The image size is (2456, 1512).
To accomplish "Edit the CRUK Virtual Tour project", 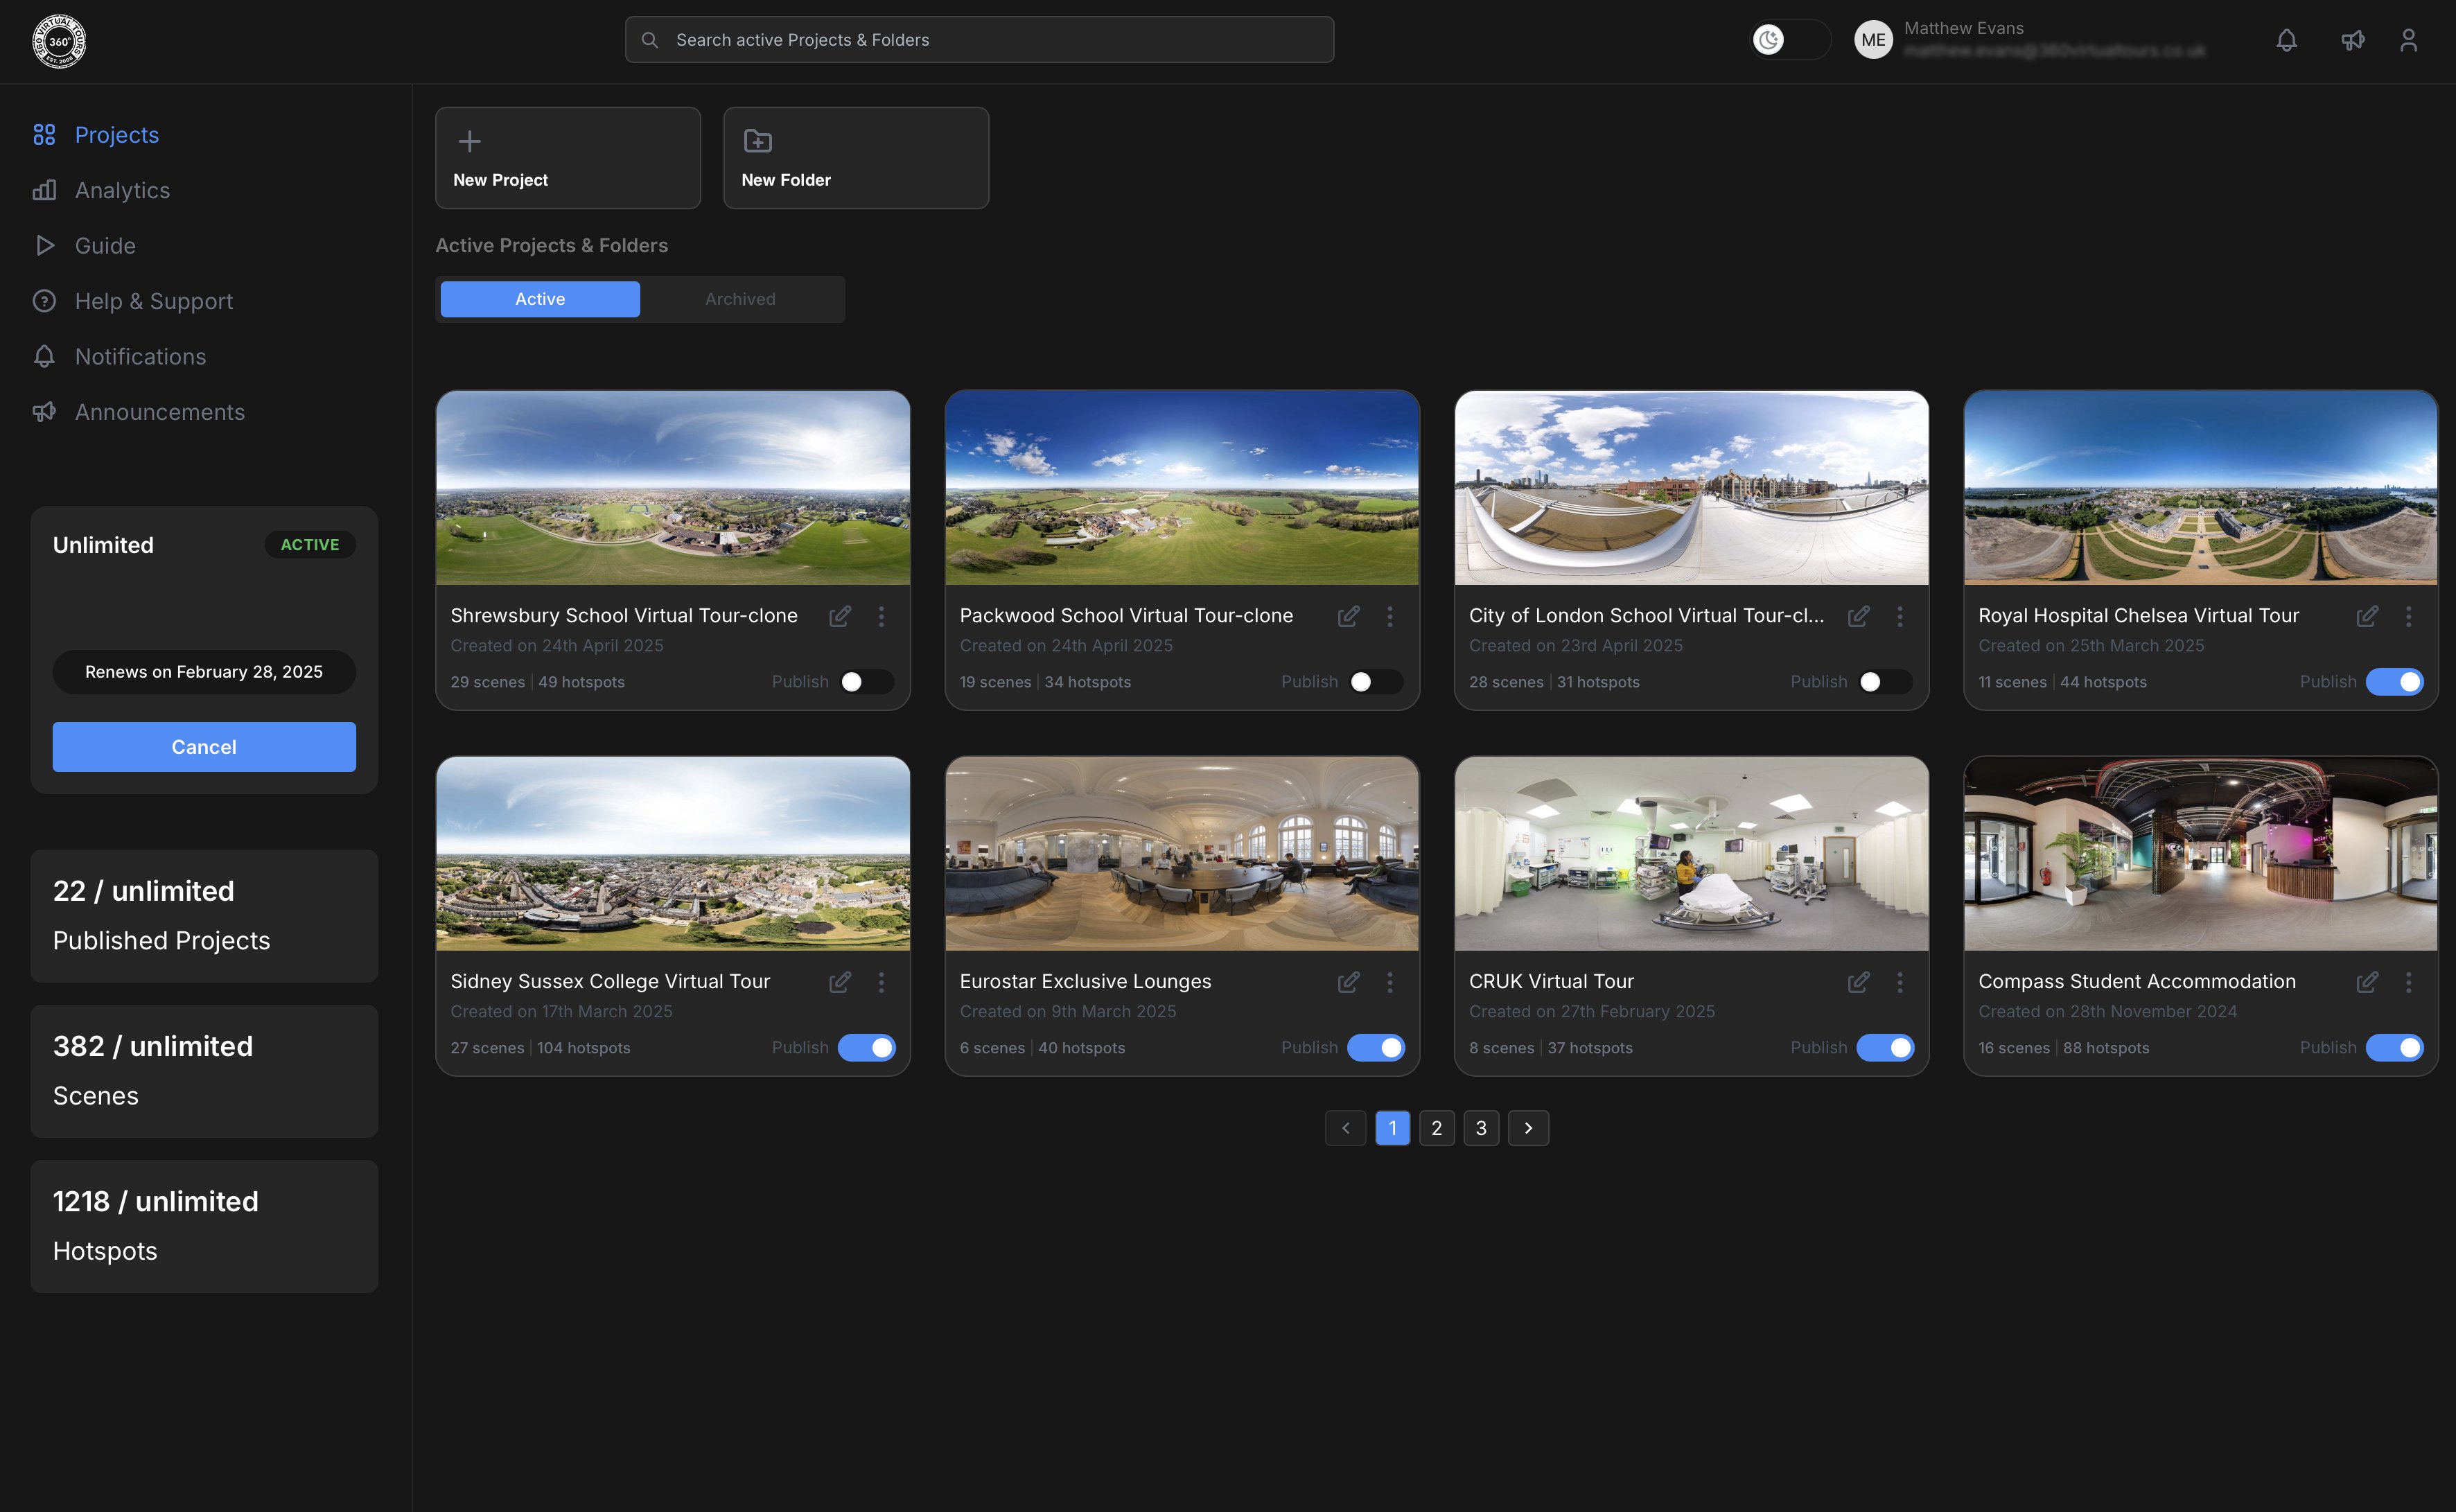I will click(1858, 982).
